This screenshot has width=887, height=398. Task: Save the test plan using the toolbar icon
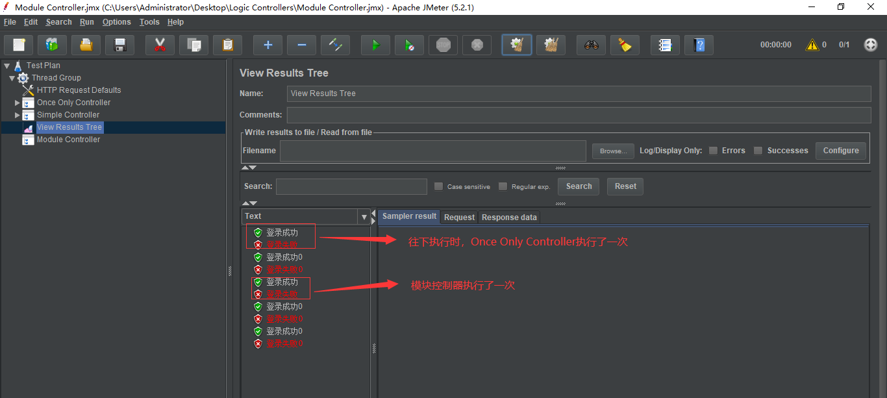click(119, 45)
